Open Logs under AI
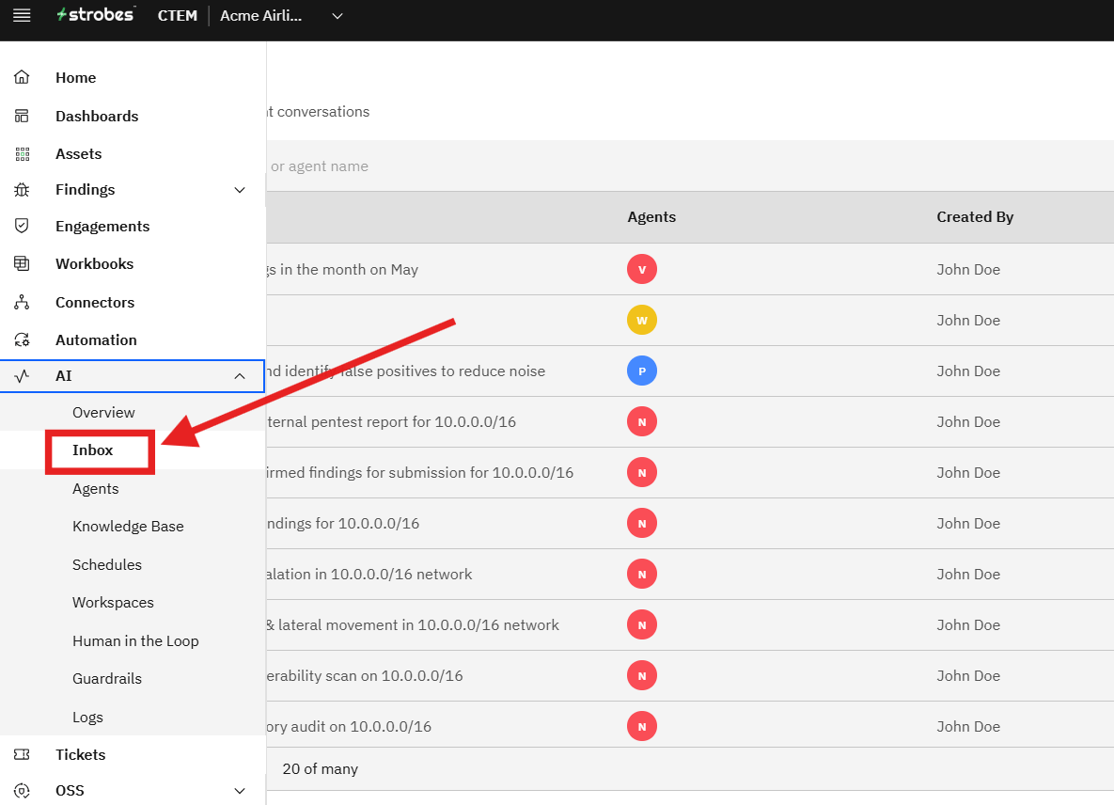The height and width of the screenshot is (805, 1114). [88, 717]
